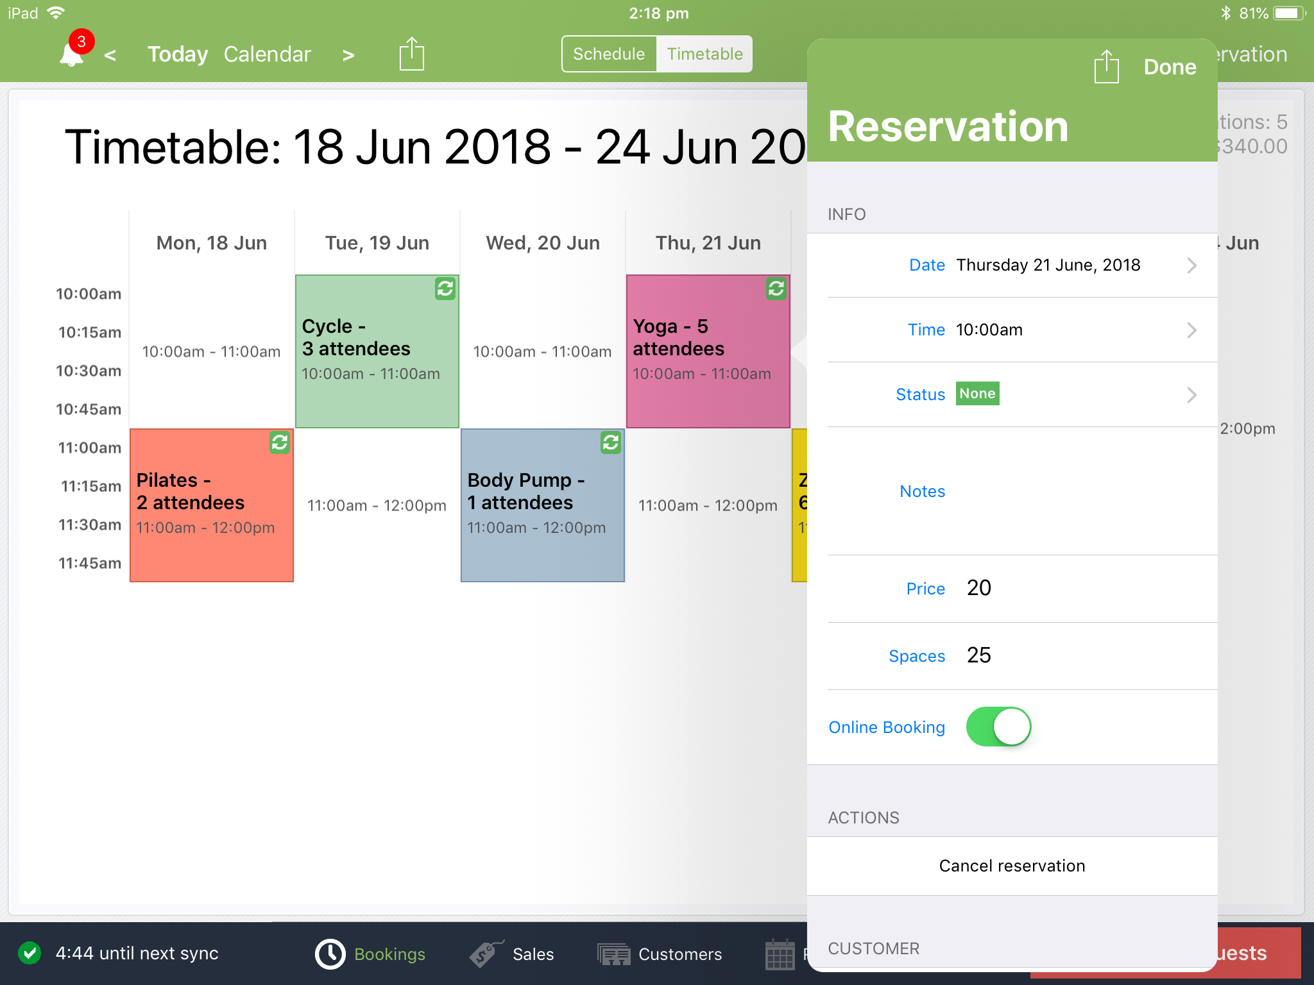
Task: Tap Done to close the Reservation panel
Action: coord(1169,66)
